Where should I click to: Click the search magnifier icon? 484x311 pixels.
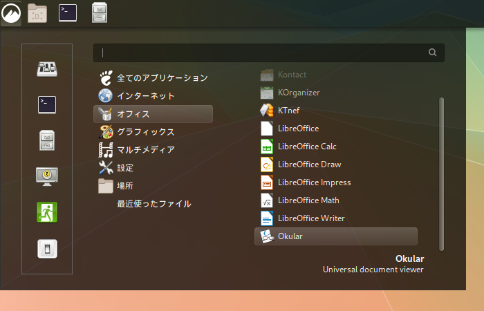tap(432, 53)
